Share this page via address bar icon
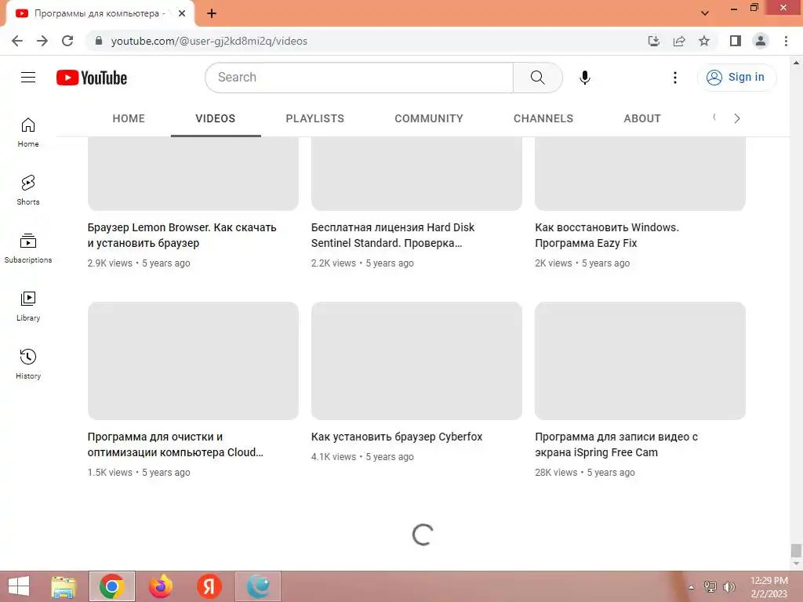This screenshot has height=602, width=803. pyautogui.click(x=679, y=41)
